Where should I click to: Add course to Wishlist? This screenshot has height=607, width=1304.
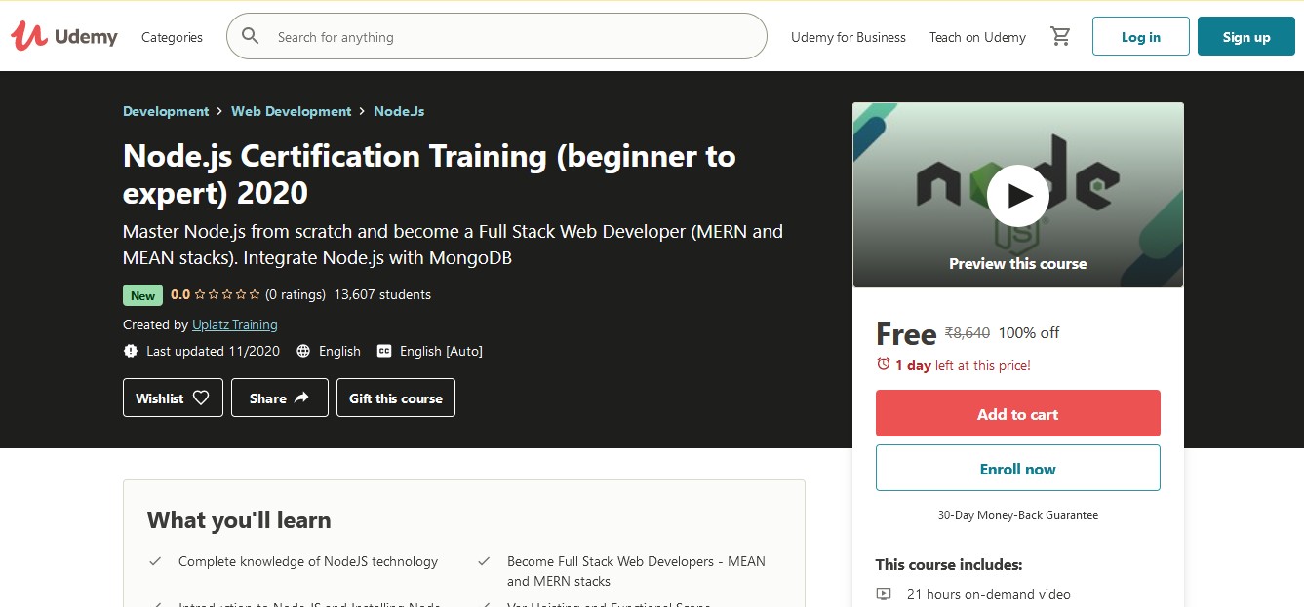coord(173,398)
